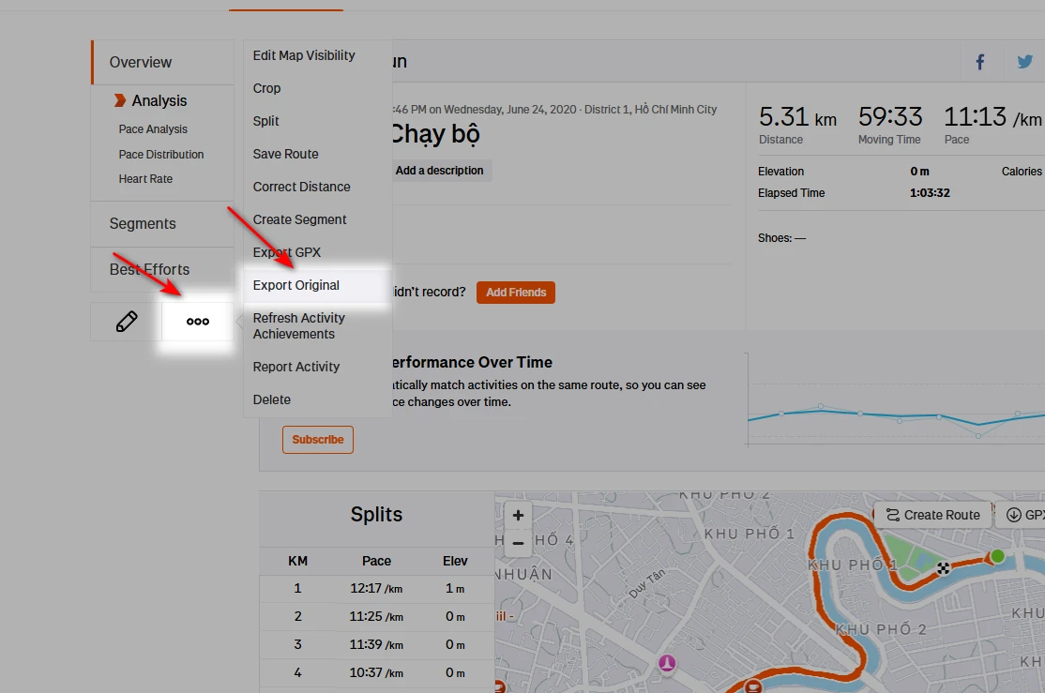Download the route via the GPX icon
Screen dimensions: 1045x693
coord(1014,514)
